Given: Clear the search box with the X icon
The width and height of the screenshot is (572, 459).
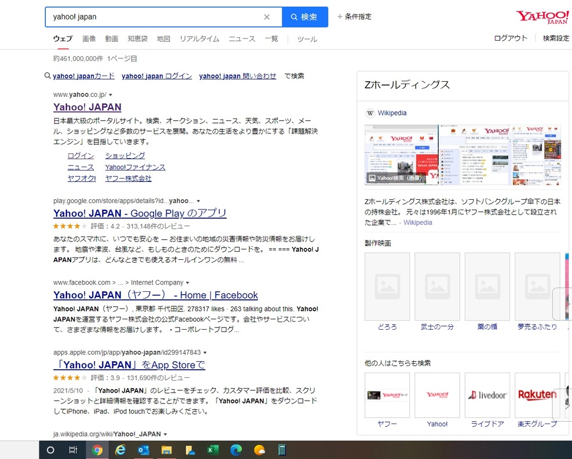Looking at the screenshot, I should [267, 17].
